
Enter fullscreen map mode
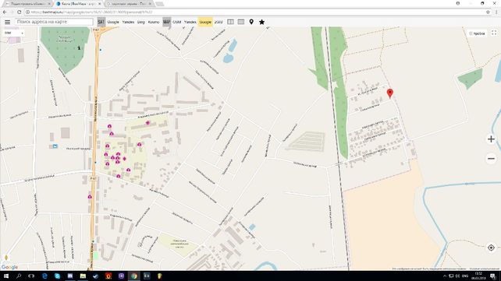494,33
